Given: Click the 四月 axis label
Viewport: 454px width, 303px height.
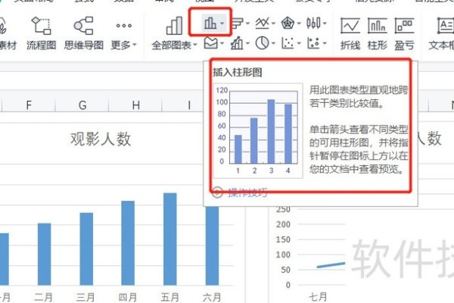Looking at the screenshot, I should point(127,297).
